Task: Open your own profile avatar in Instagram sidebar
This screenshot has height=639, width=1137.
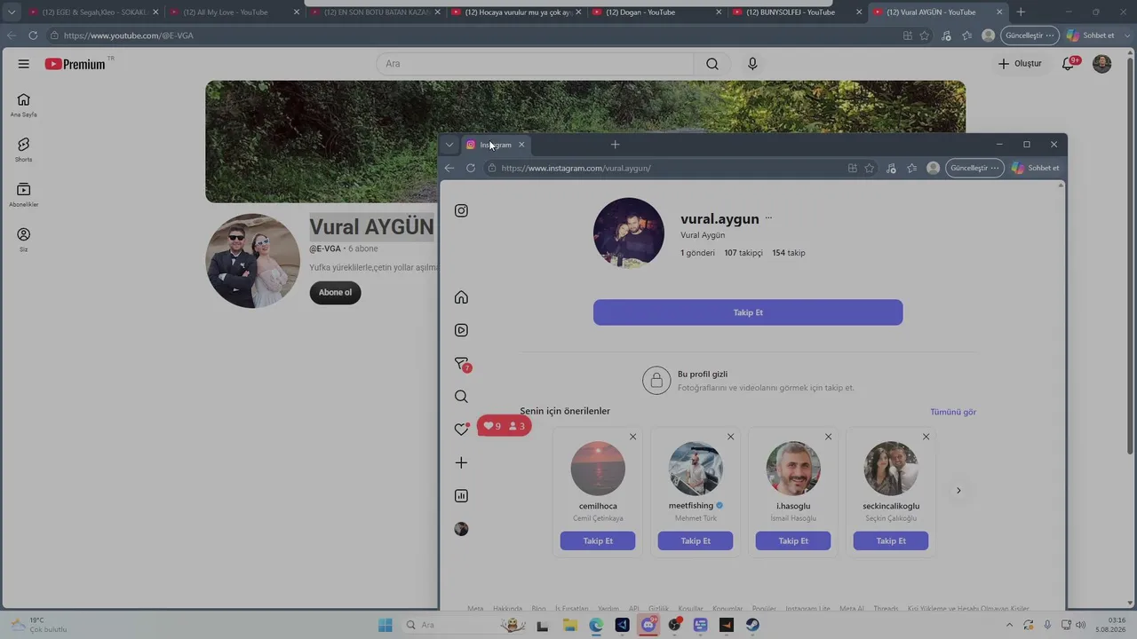Action: tap(461, 529)
